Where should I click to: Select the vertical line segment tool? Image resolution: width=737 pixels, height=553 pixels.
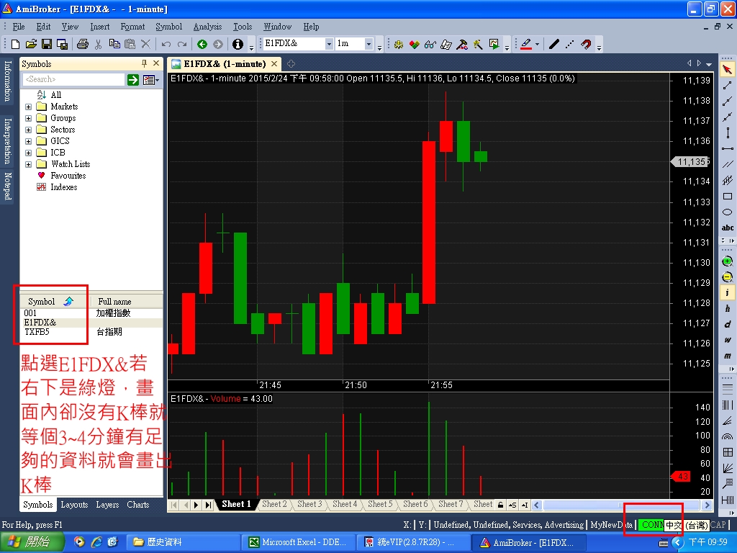click(x=727, y=133)
